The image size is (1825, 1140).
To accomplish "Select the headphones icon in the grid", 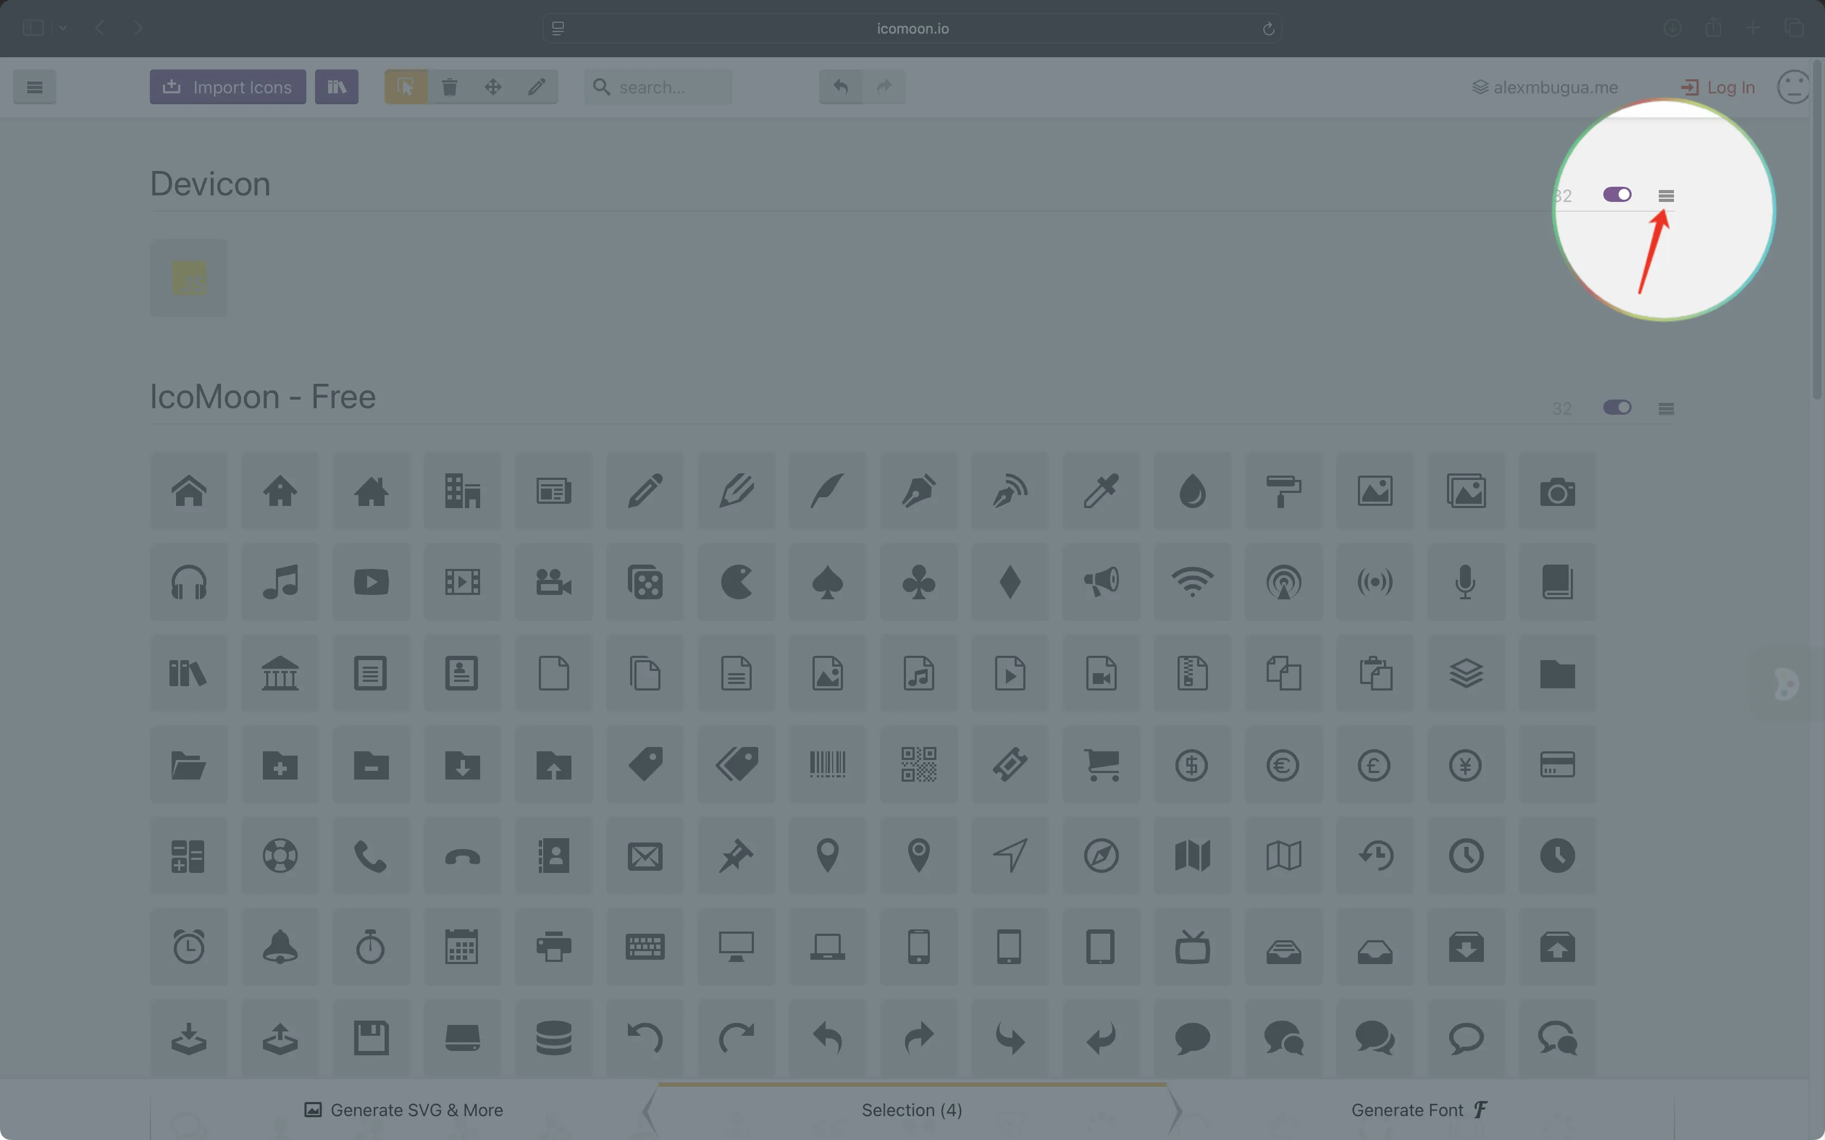I will tap(188, 582).
